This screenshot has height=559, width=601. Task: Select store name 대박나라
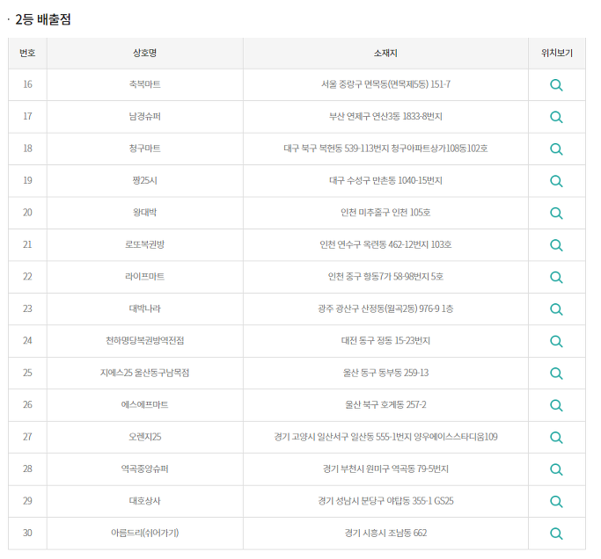pyautogui.click(x=145, y=309)
